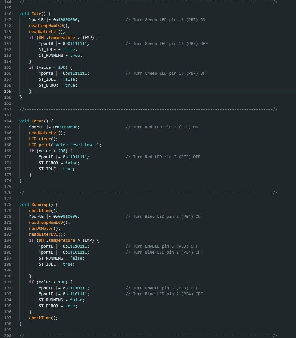296x338 pixels.
Task: Click the checkTime call on line 179
Action: 40,210
